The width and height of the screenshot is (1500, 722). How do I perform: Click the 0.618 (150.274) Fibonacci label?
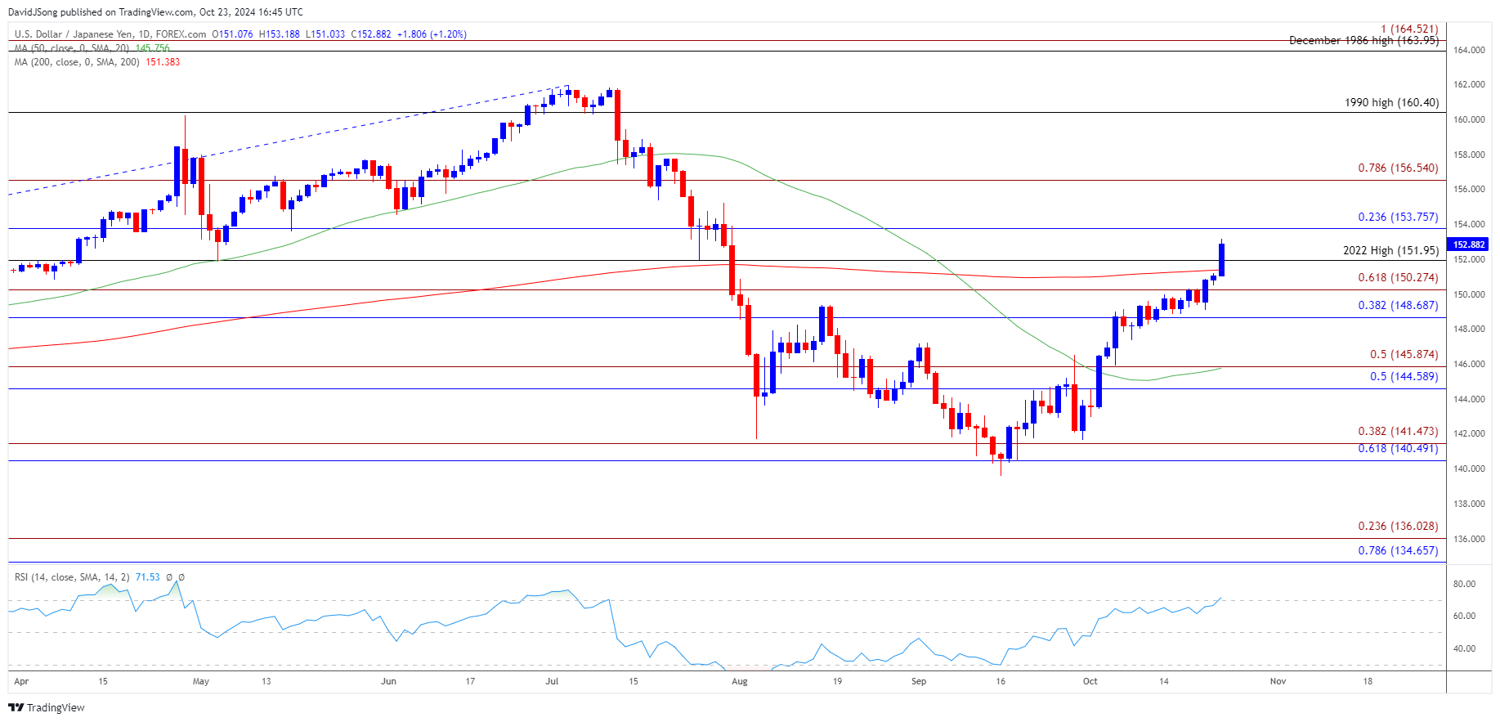(x=1398, y=278)
